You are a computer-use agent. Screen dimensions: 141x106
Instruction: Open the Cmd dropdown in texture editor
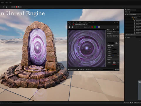[x=88, y=69]
